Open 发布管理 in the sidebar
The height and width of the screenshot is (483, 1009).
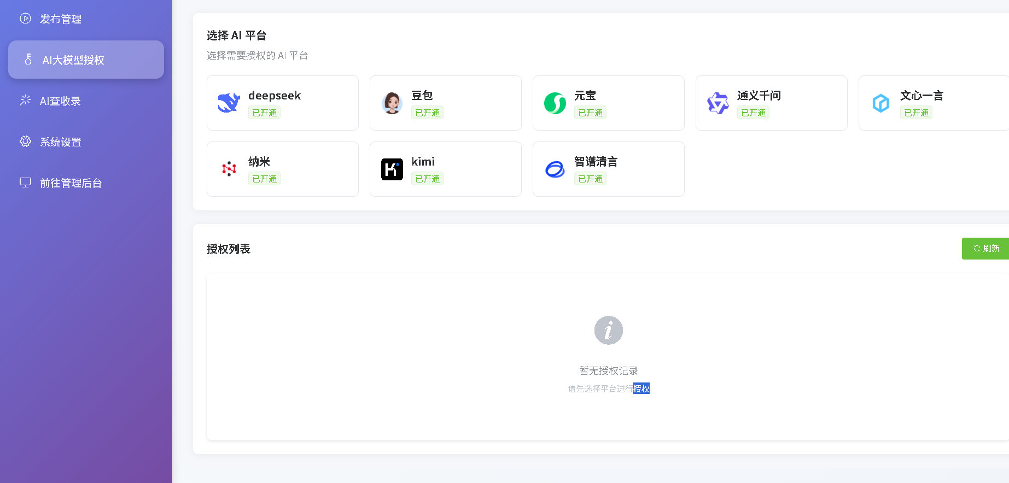pos(60,19)
